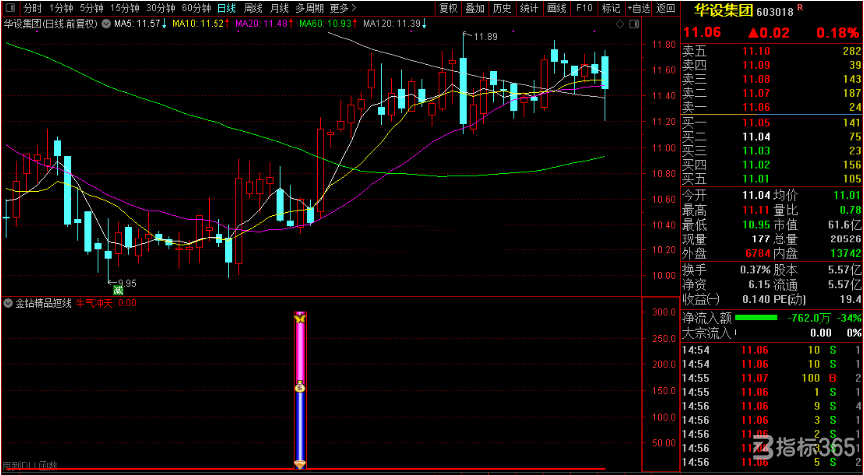This screenshot has height=475, width=864.
Task: Click the 今开 value 11.04
Action: click(755, 195)
